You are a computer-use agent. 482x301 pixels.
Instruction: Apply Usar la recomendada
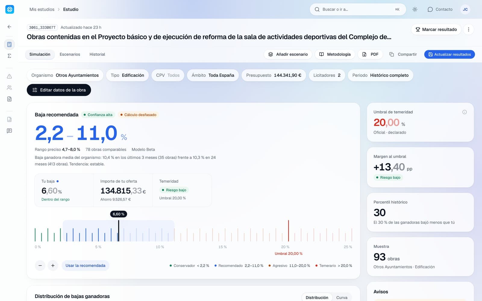pyautogui.click(x=86, y=265)
